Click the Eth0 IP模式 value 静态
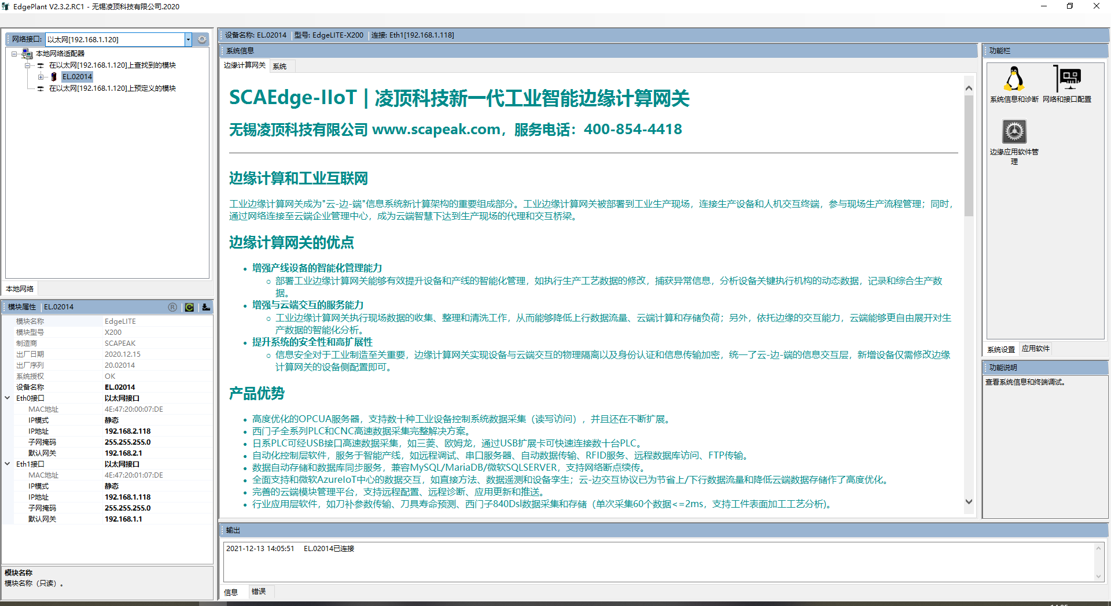Image resolution: width=1111 pixels, height=606 pixels. (x=112, y=420)
